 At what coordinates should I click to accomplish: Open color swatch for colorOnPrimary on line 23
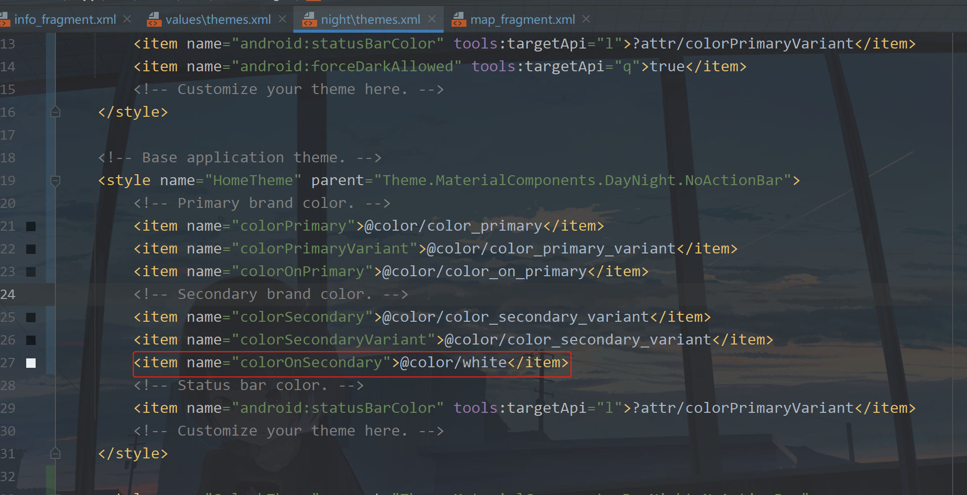pyautogui.click(x=31, y=272)
